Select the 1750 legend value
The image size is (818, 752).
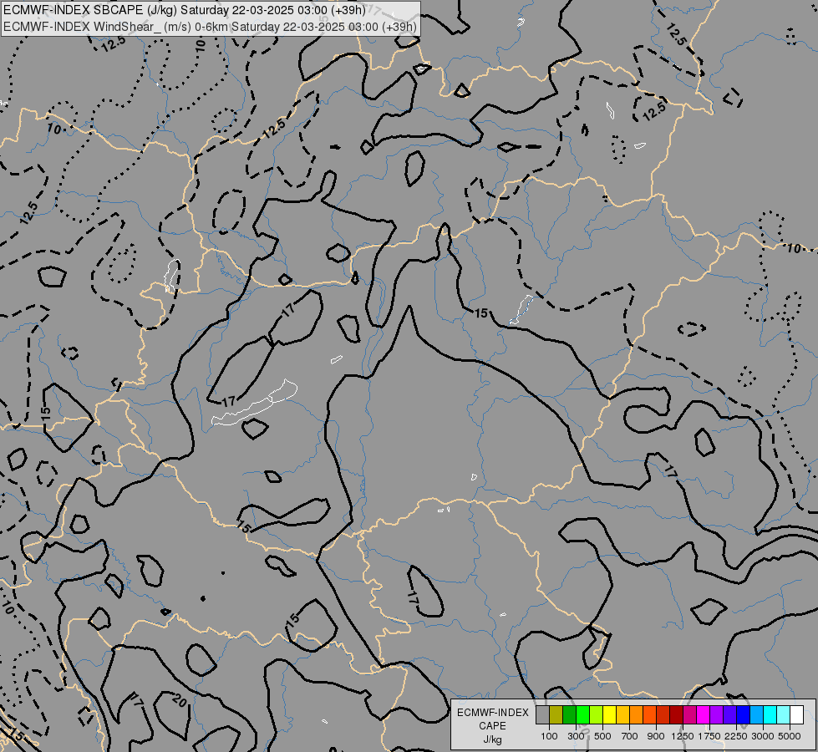click(x=709, y=736)
